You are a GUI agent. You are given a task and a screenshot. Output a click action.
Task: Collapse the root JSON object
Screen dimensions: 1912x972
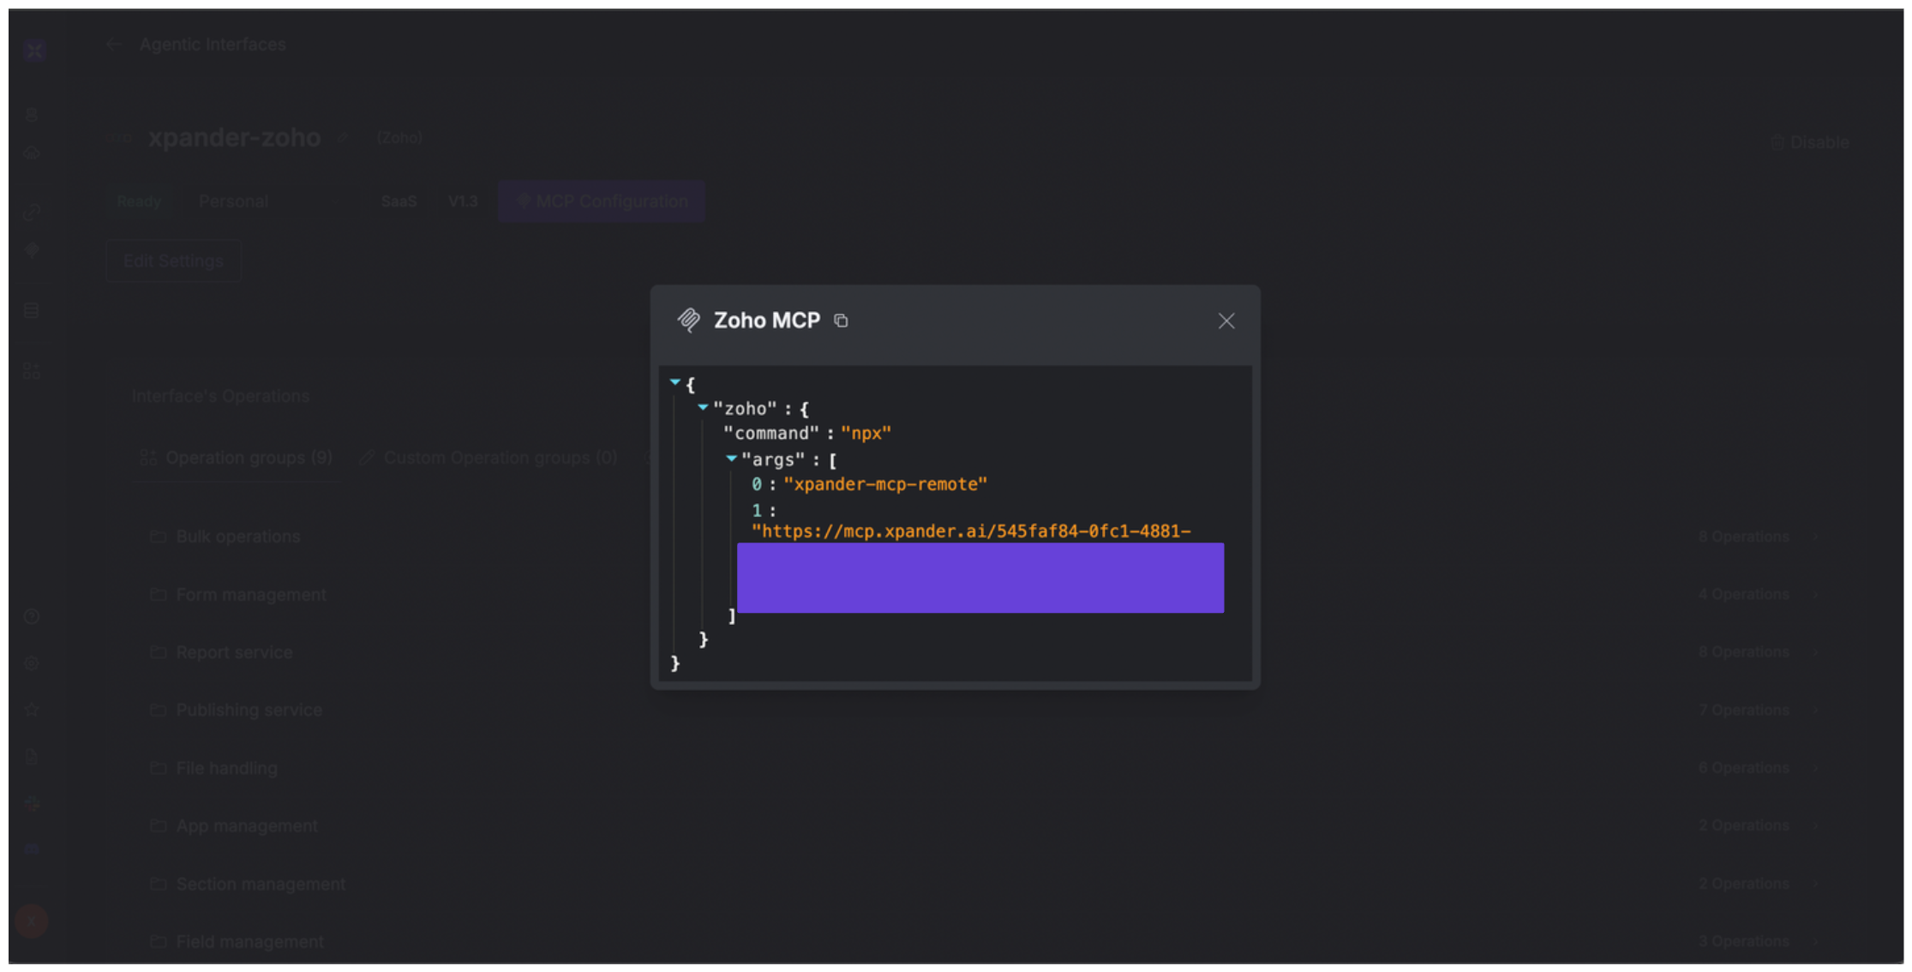pyautogui.click(x=675, y=382)
